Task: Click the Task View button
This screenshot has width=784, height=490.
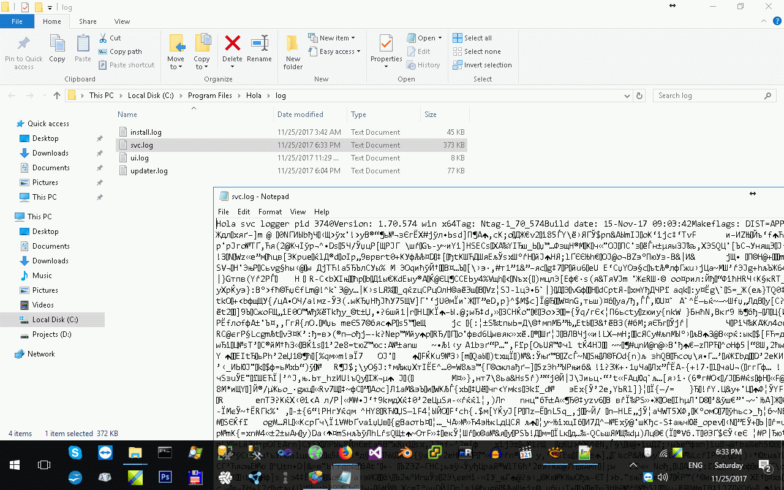Action: click(x=44, y=465)
